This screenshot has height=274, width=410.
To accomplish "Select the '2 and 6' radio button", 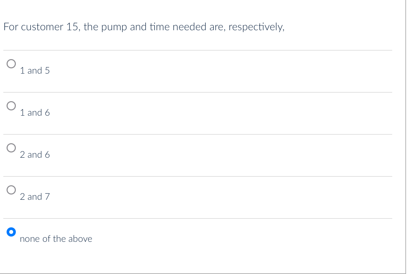I will [x=11, y=148].
